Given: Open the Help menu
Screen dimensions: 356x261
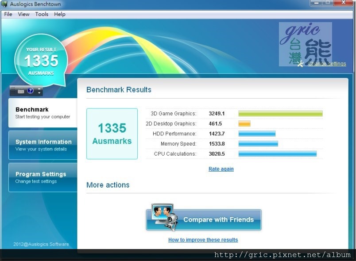Looking at the screenshot, I should [60, 14].
